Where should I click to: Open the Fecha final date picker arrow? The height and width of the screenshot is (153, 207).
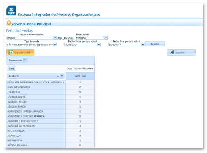pyautogui.click(x=143, y=45)
